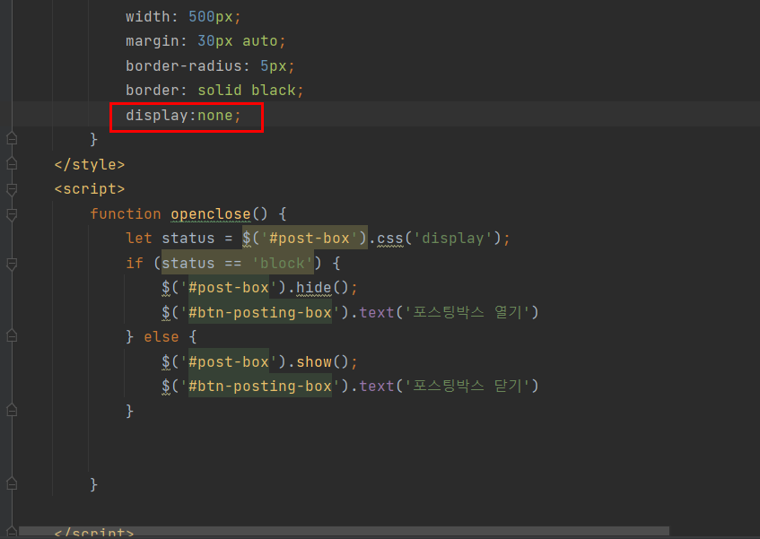760x539 pixels.
Task: Collapse the fold marker beside the <script> tag
Action: point(12,189)
